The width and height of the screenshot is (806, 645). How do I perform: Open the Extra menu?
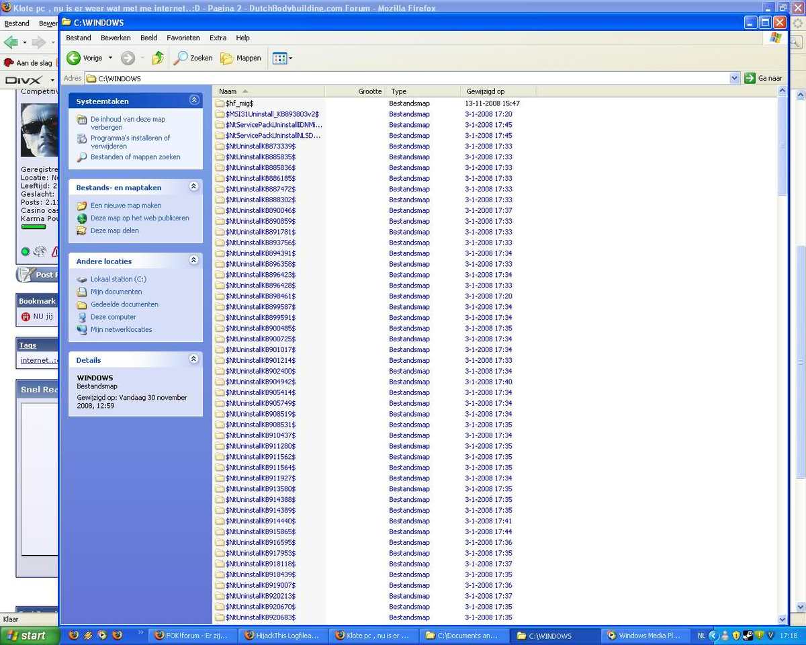point(218,38)
